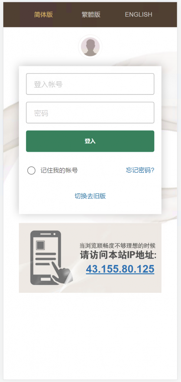Open the 忘记密码? link
Viewport: 181px width, 382px height.
point(140,170)
